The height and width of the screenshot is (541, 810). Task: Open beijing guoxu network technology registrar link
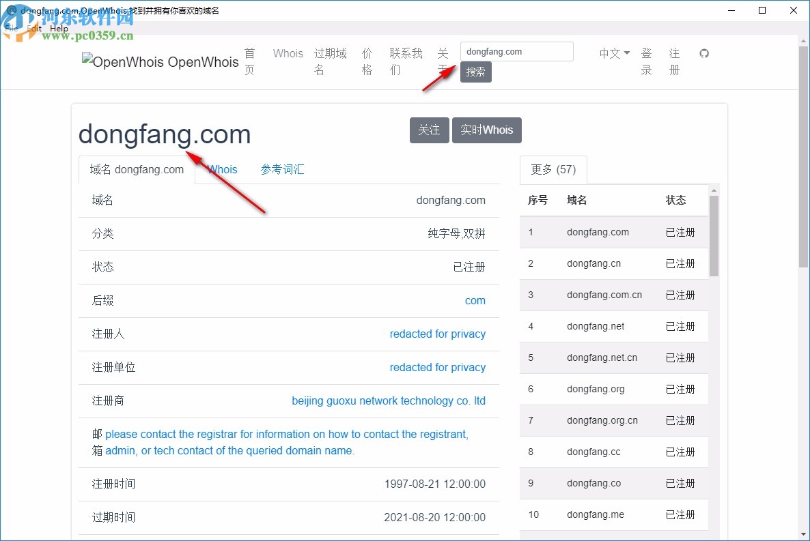[x=389, y=400]
